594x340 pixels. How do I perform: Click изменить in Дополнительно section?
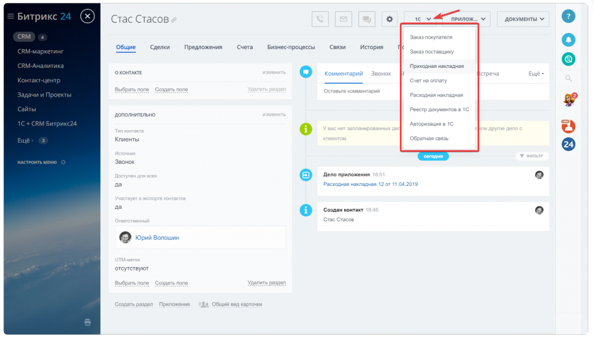[x=274, y=114]
